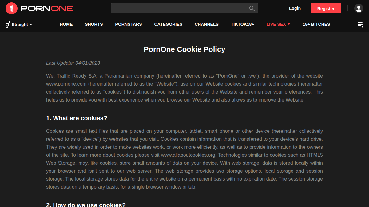The width and height of the screenshot is (369, 207).
Task: Click the red Register button
Action: (x=326, y=8)
